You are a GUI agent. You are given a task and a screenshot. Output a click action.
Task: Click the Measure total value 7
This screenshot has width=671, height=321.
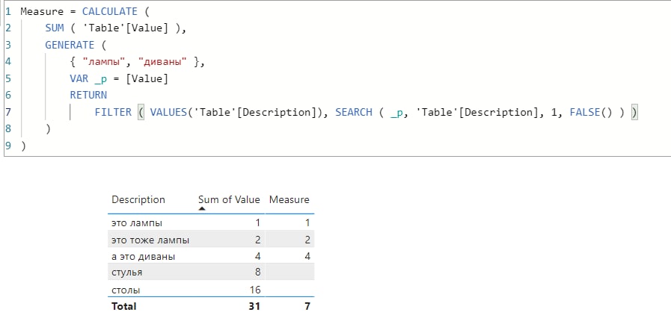click(x=307, y=306)
